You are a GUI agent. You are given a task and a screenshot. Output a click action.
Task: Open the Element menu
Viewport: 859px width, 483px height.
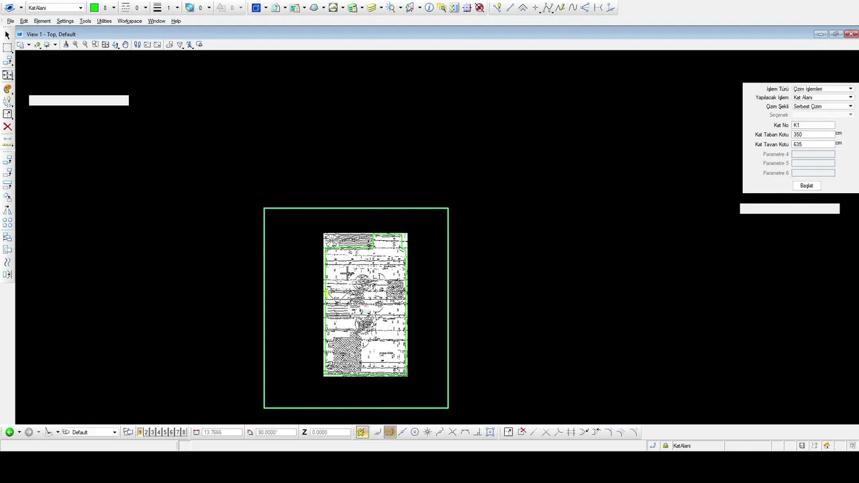click(42, 21)
